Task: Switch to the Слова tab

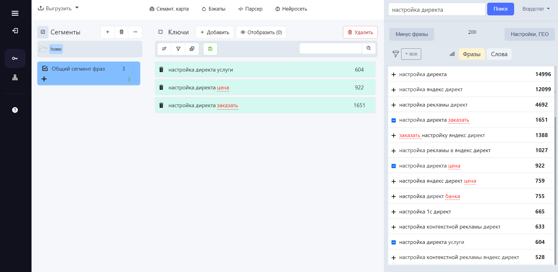Action: [499, 54]
